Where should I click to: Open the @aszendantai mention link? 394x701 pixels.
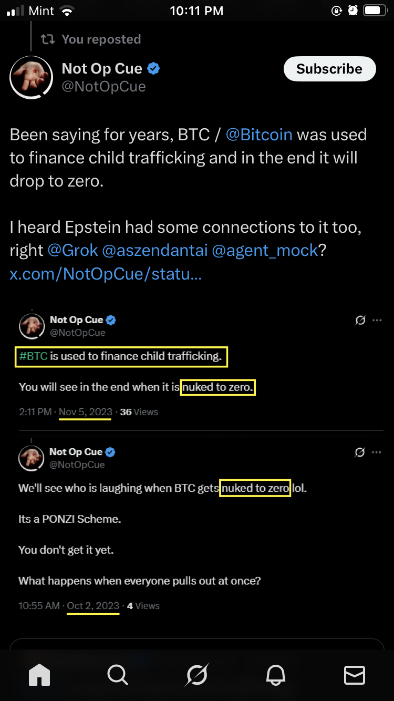(154, 250)
